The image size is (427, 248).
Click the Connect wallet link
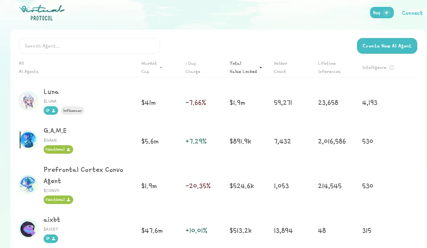click(x=412, y=13)
